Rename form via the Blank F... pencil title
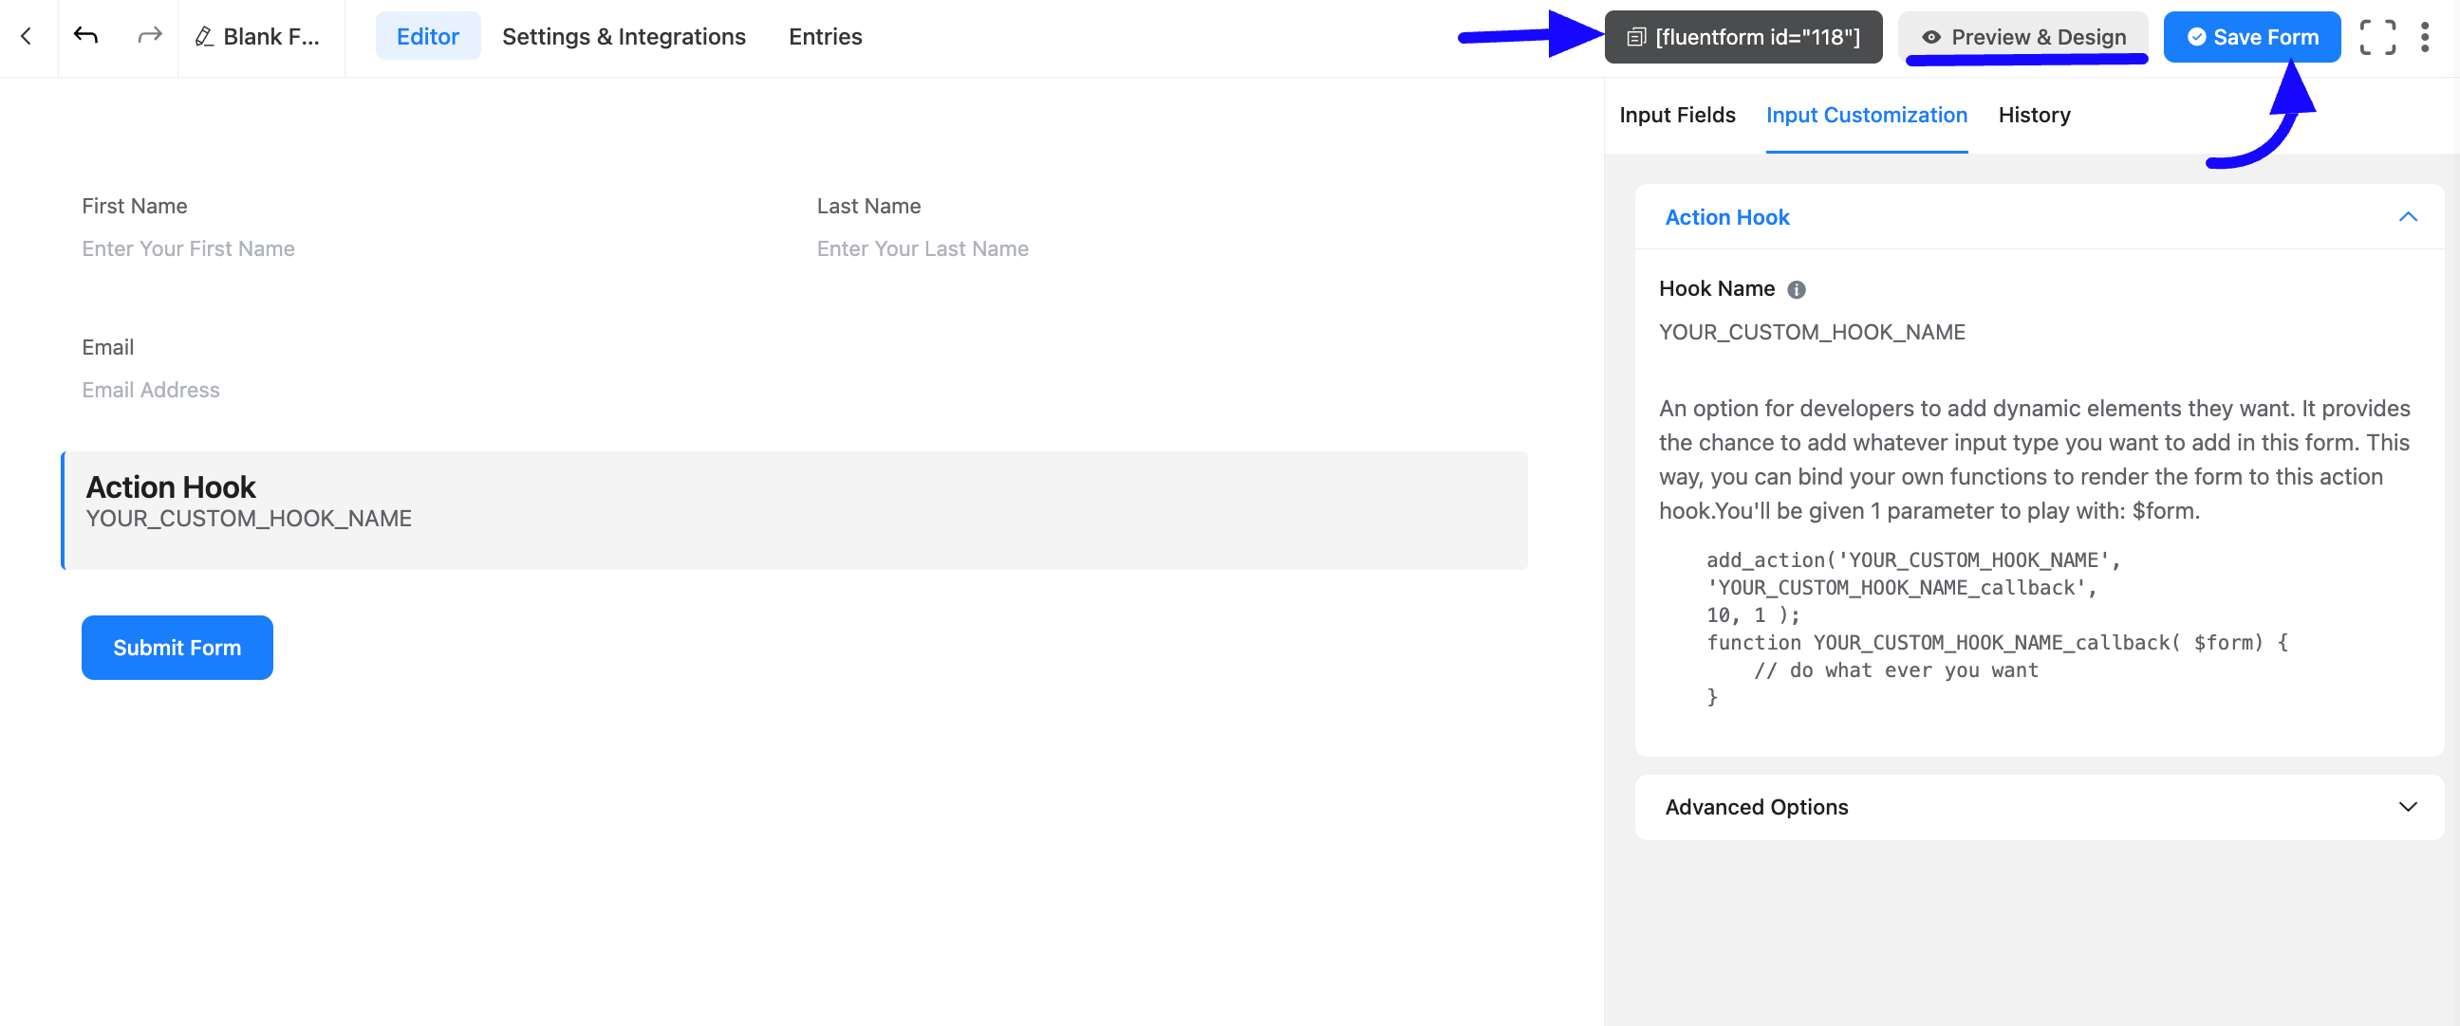This screenshot has height=1026, width=2460. (x=258, y=36)
